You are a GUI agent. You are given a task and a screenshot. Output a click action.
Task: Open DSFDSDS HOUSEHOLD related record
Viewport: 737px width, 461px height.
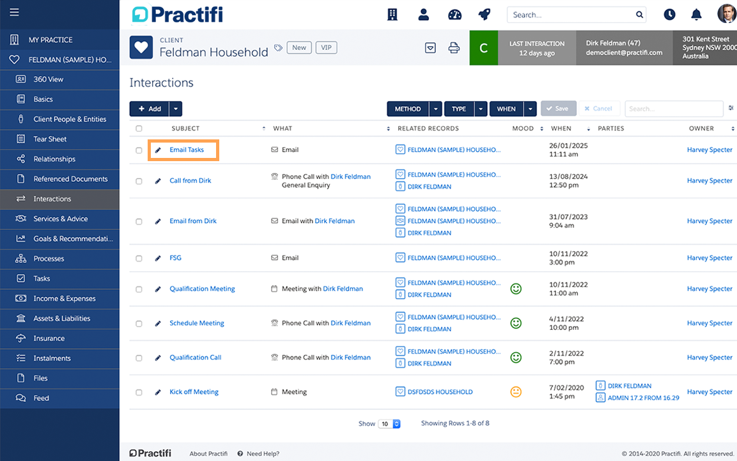pos(440,391)
